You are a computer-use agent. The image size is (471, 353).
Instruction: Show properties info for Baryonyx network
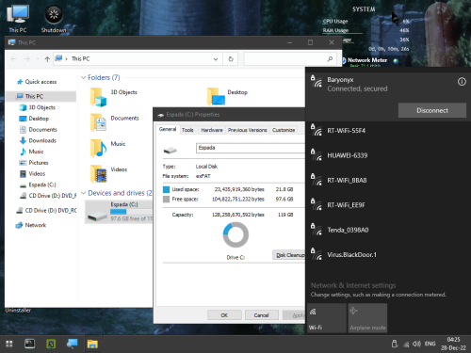point(462,82)
